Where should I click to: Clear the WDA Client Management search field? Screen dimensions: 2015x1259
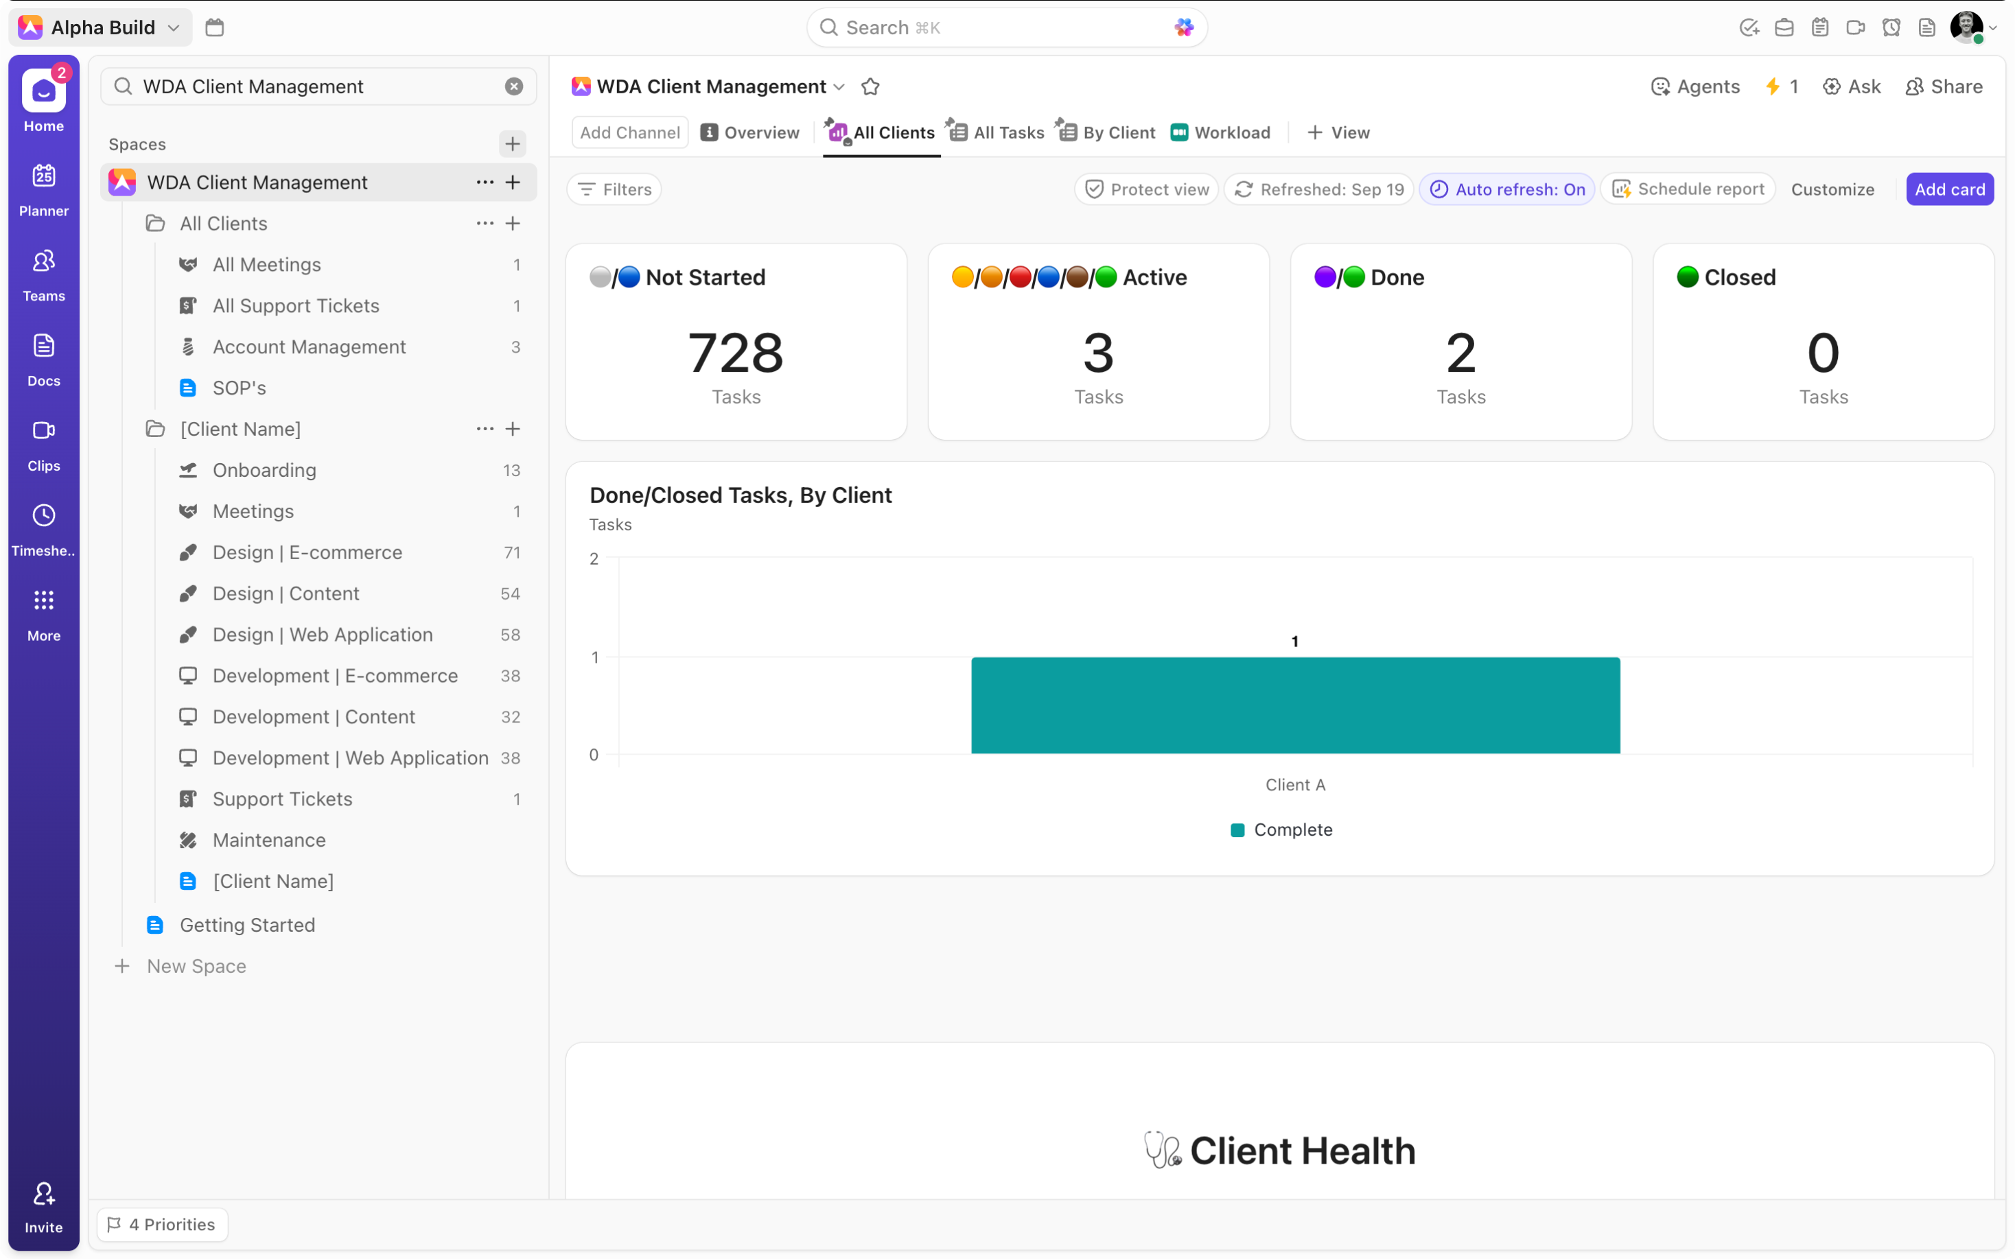click(x=514, y=86)
